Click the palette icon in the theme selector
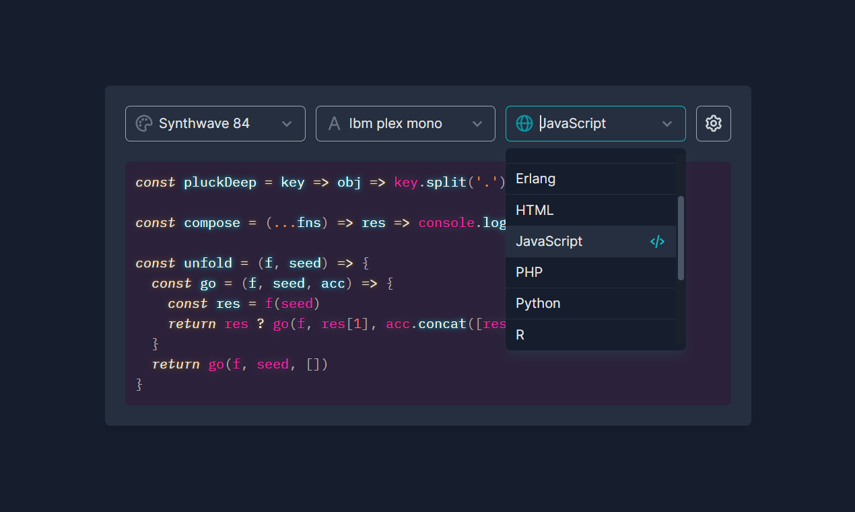This screenshot has width=855, height=512. [x=143, y=123]
